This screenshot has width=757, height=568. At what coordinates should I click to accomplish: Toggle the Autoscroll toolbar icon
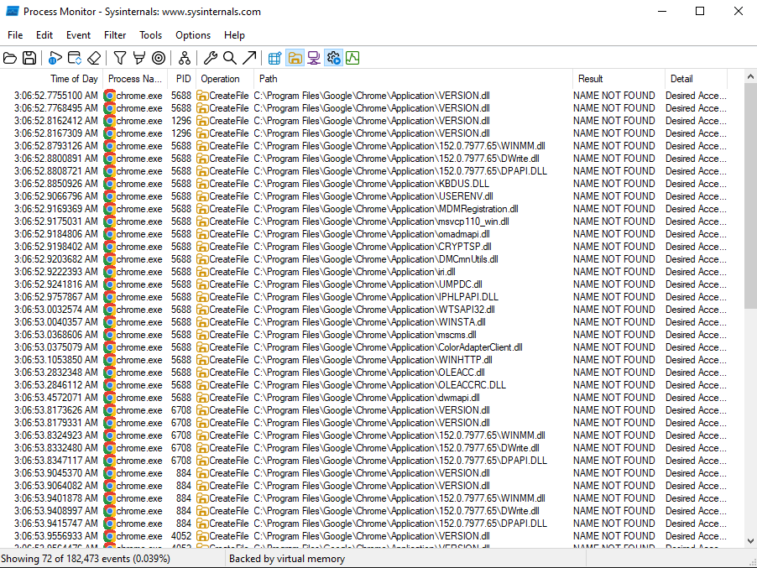click(75, 59)
